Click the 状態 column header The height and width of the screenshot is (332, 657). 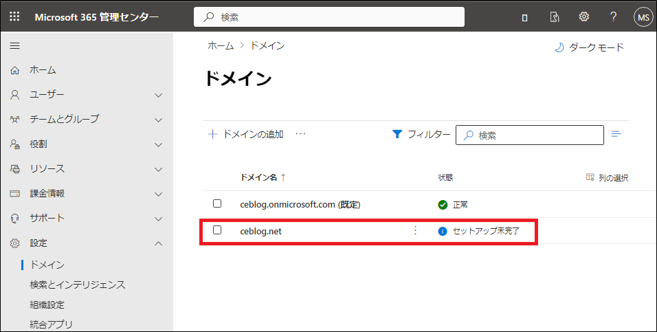click(445, 178)
